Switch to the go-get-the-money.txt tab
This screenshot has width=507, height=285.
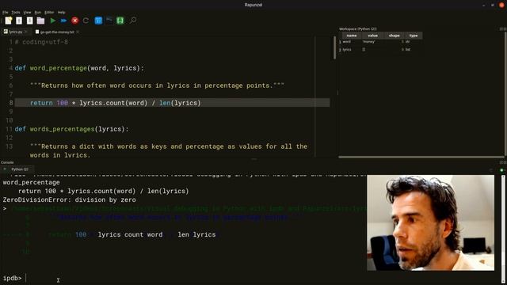tap(55, 32)
